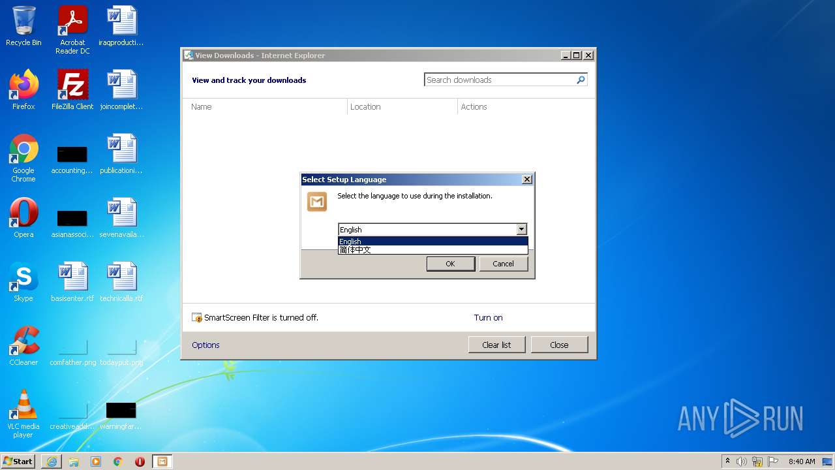Show hidden tray icons arrow
This screenshot has width=835, height=470.
point(727,461)
